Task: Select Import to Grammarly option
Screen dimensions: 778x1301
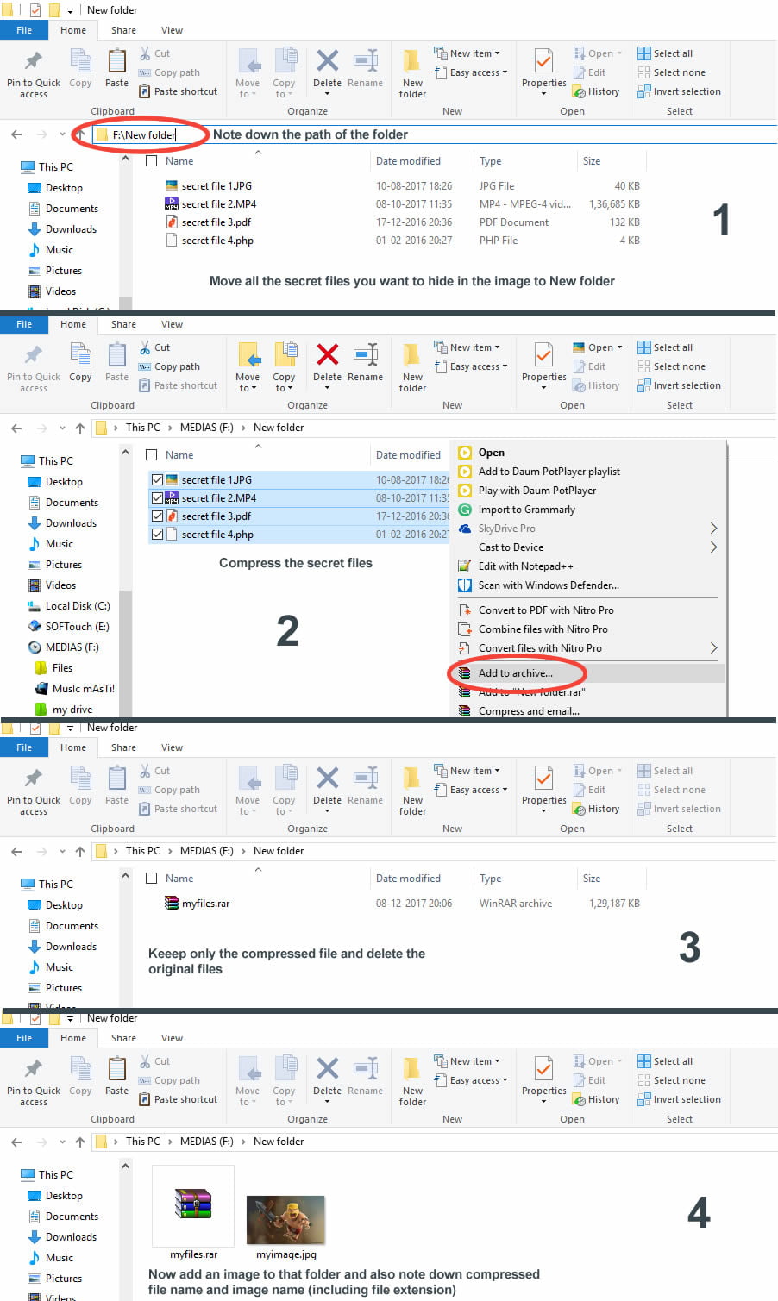Action: point(526,510)
